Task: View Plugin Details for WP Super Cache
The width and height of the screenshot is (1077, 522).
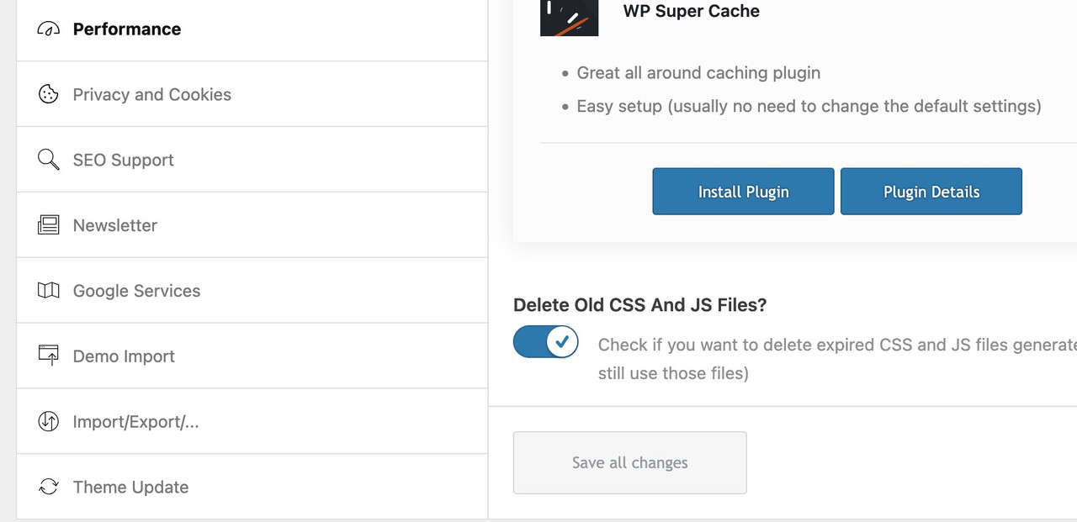Action: (x=931, y=192)
